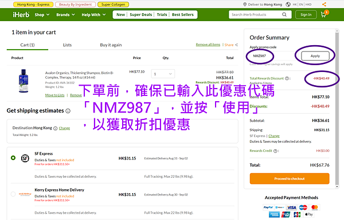
Task: Open Trials section
Action: (x=162, y=15)
